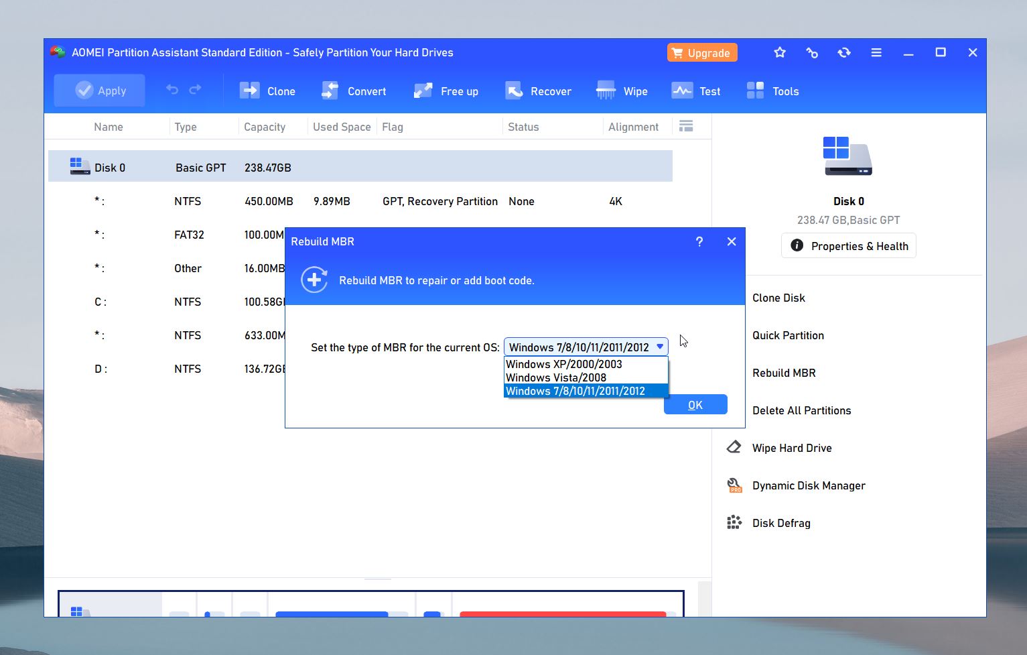Screen dimensions: 1027x655
Task: Open the Convert menu
Action: (354, 91)
